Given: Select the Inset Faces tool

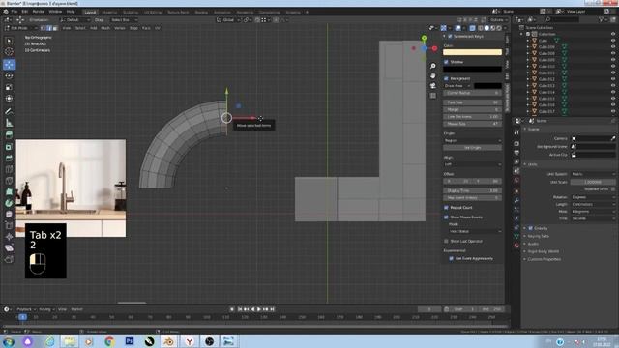Looking at the screenshot, I should pyautogui.click(x=9, y=147).
